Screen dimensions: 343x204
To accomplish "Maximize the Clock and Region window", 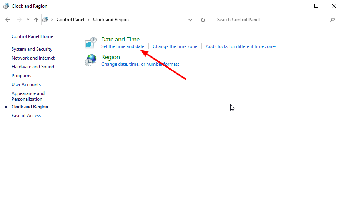I will coord(316,6).
